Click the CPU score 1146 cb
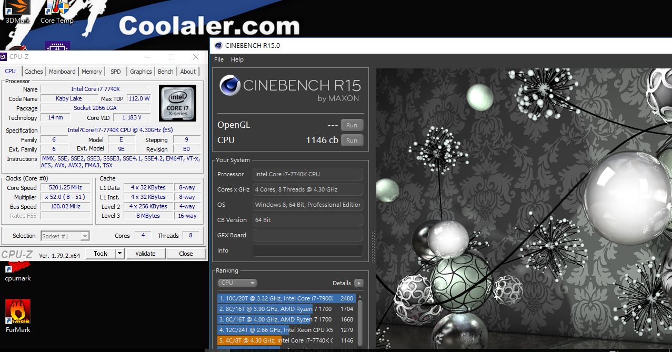 click(322, 140)
